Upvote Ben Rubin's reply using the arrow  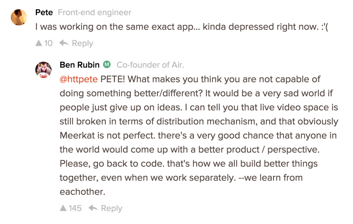[x=63, y=208]
